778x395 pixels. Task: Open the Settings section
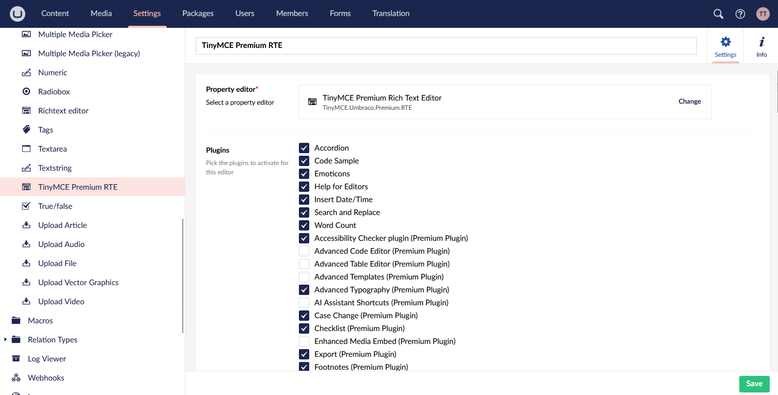[147, 13]
